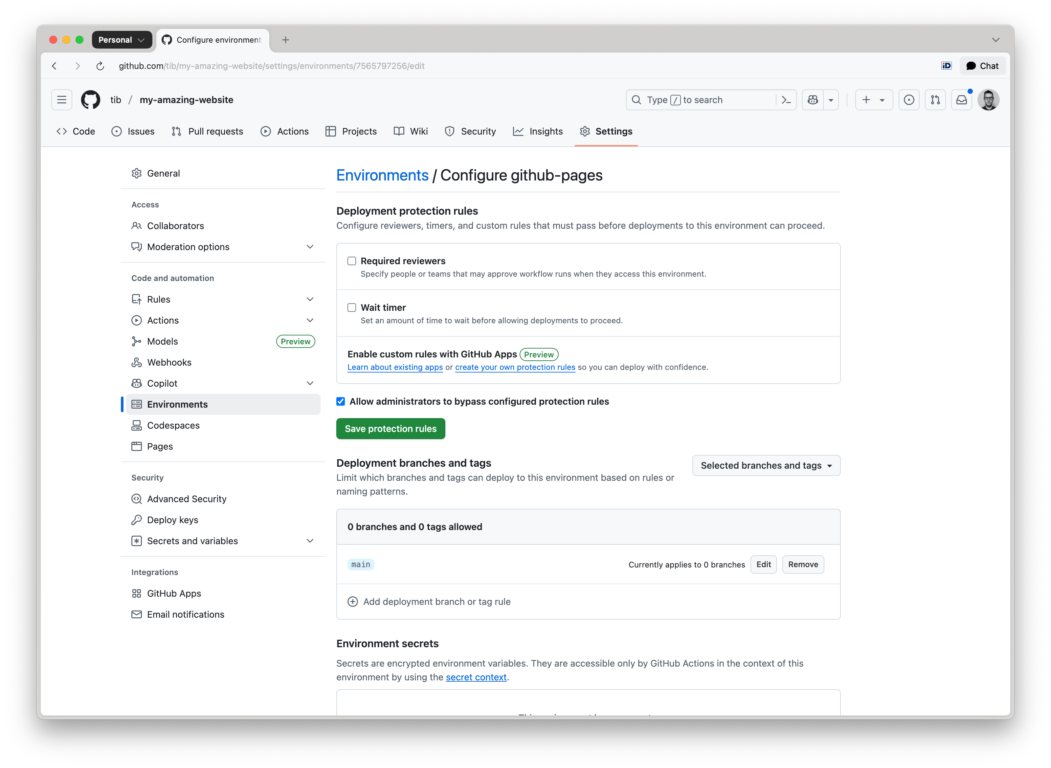The height and width of the screenshot is (768, 1051).
Task: Enable the Wait timer checkbox
Action: [352, 308]
